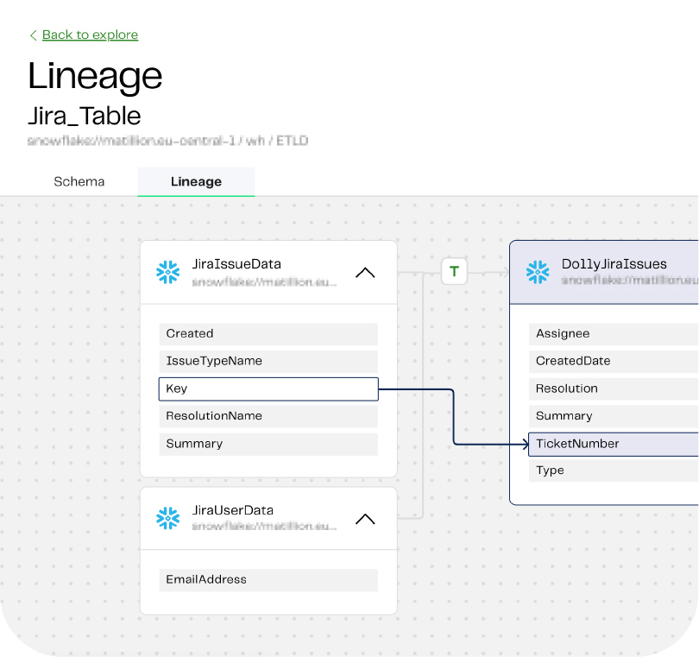The width and height of the screenshot is (699, 657).
Task: Select the Lineage tab
Action: [x=196, y=181]
